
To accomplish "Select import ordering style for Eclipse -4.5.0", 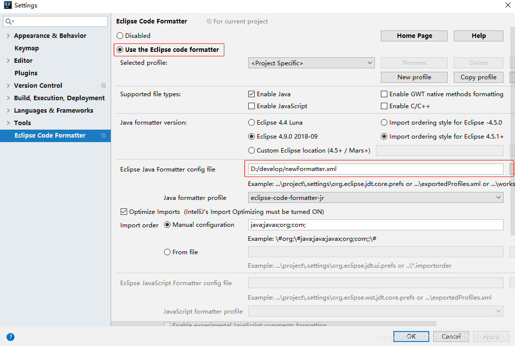I will tap(384, 123).
